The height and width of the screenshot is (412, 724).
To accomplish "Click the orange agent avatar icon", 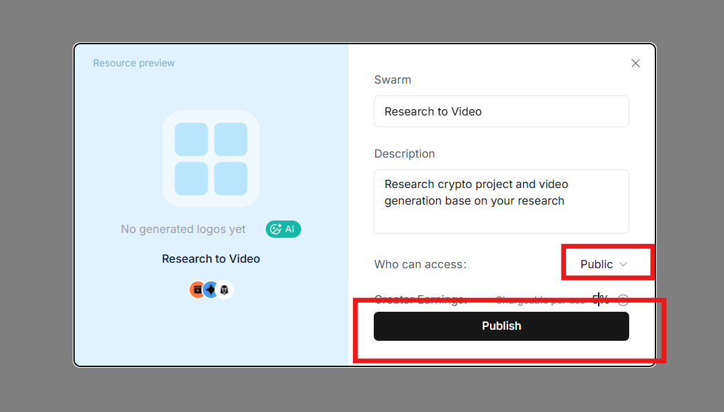I will pyautogui.click(x=197, y=290).
